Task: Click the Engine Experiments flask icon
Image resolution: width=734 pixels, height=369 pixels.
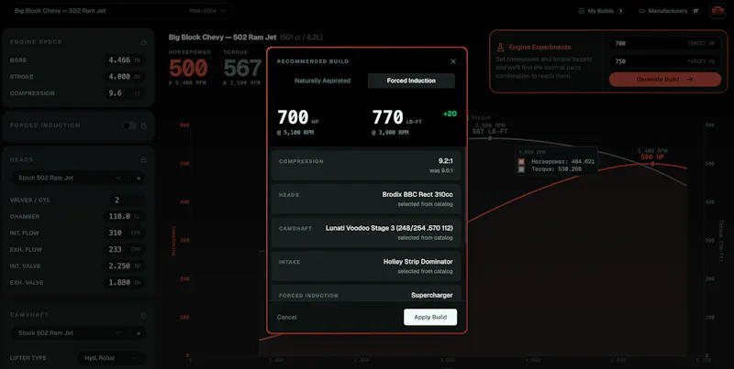Action: click(500, 48)
